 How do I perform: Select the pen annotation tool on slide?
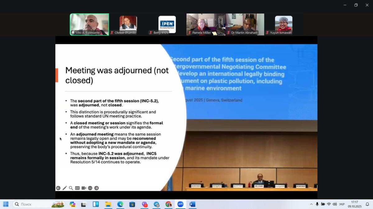(65, 188)
